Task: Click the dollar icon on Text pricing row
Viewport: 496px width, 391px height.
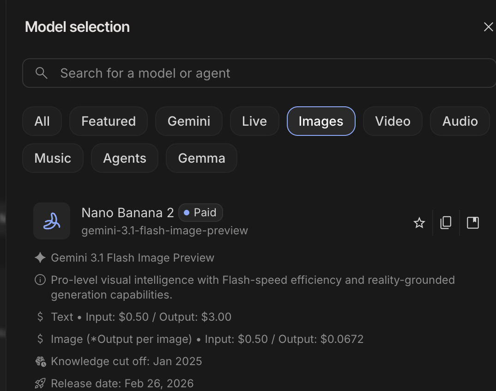Action: click(x=40, y=317)
